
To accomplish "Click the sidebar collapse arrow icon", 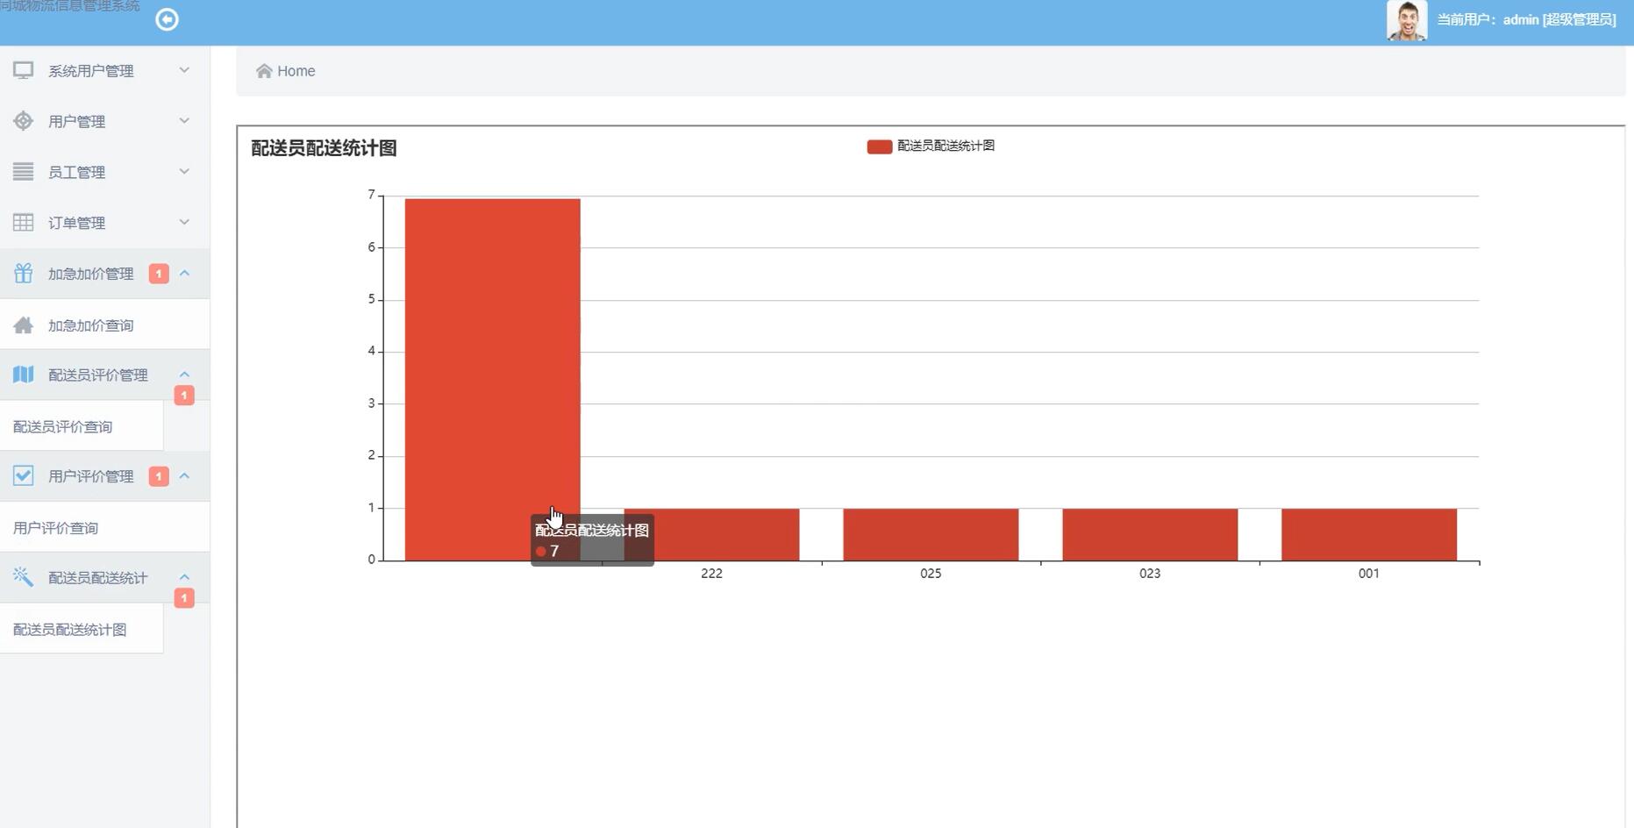I will coord(167,19).
